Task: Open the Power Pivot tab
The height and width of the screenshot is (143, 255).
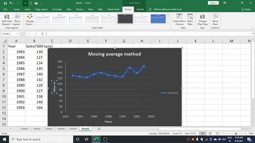Action: tap(113, 10)
